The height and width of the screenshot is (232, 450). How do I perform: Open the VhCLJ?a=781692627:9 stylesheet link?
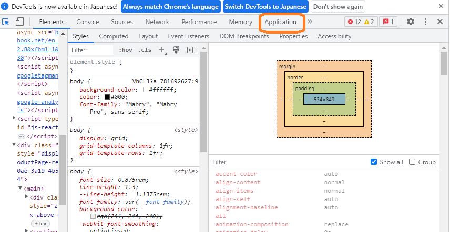pyautogui.click(x=165, y=82)
